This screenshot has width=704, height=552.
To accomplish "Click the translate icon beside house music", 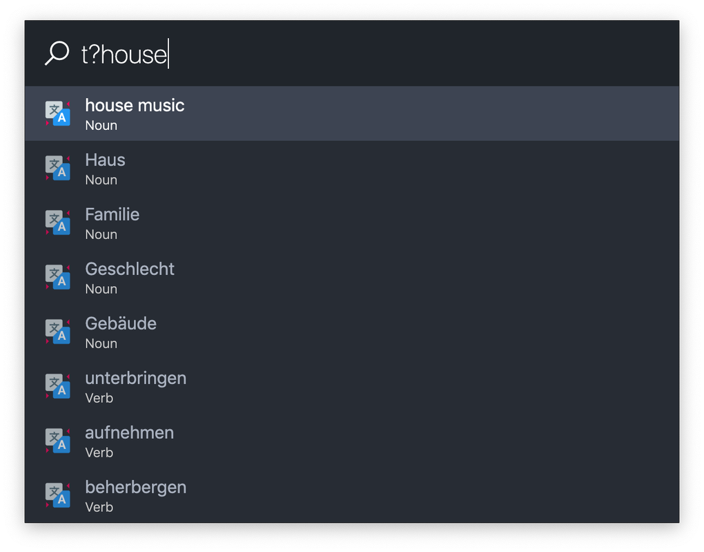I will (57, 114).
